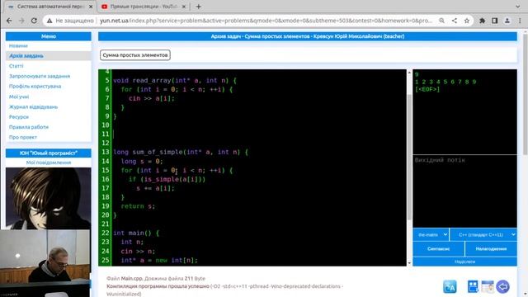Click the browser forward arrow
Screen dimensions: 528x297
(x=21, y=21)
